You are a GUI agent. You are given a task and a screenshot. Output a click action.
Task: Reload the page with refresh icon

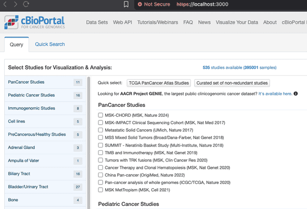click(26, 4)
